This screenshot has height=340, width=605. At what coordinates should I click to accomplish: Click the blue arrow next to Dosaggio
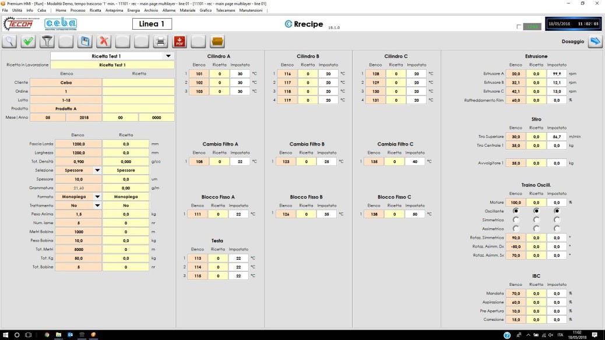pos(595,41)
